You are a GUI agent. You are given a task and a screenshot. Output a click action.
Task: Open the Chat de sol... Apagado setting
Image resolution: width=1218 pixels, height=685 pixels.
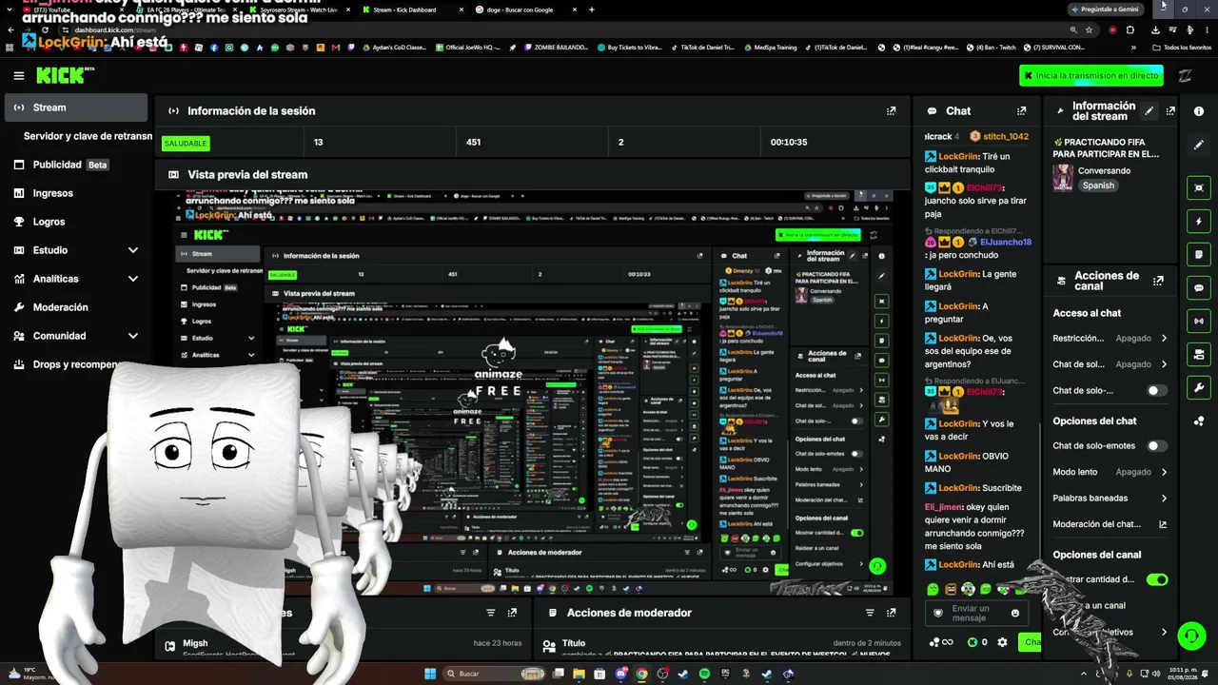(x=1110, y=364)
